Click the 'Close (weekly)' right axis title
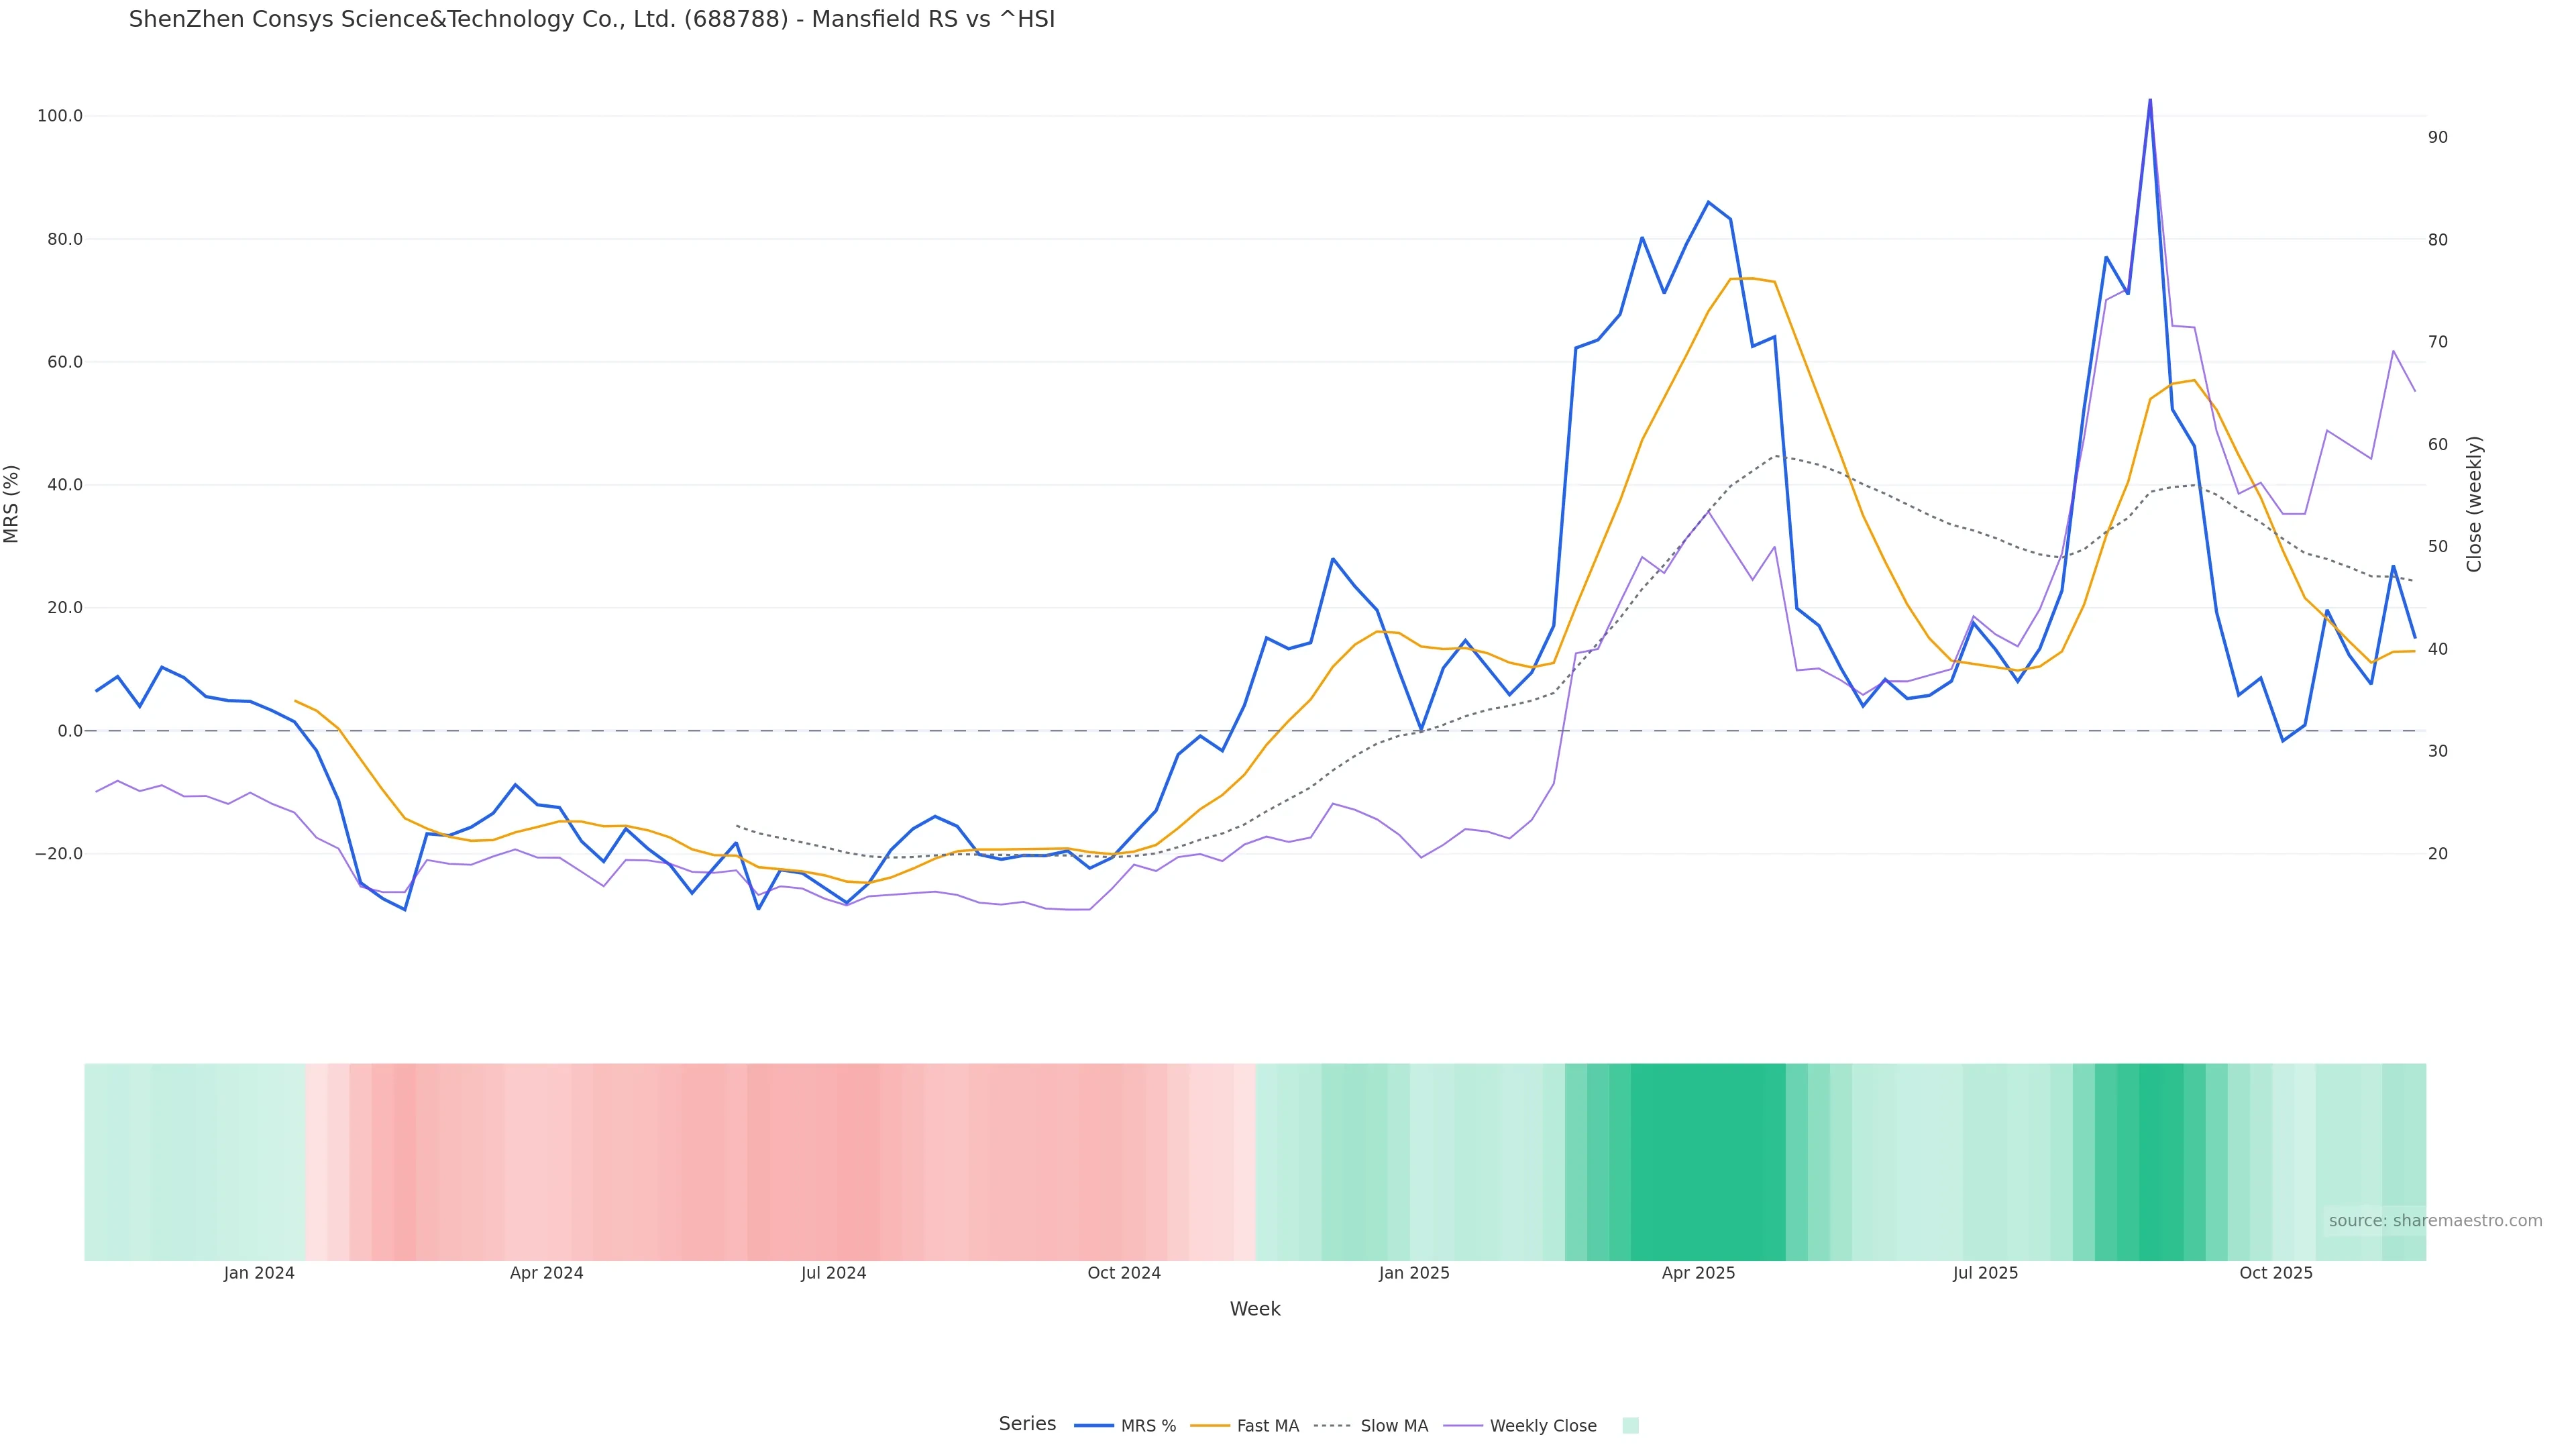Image resolution: width=2576 pixels, height=1449 pixels. [2474, 504]
